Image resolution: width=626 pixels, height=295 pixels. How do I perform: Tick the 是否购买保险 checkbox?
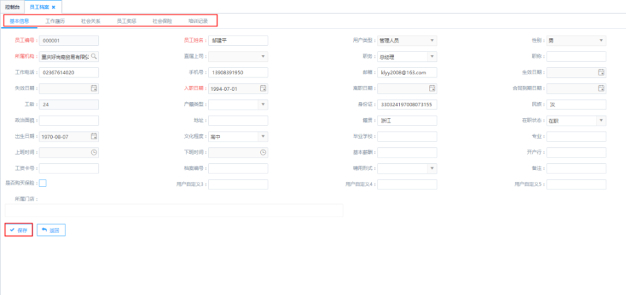tap(43, 183)
